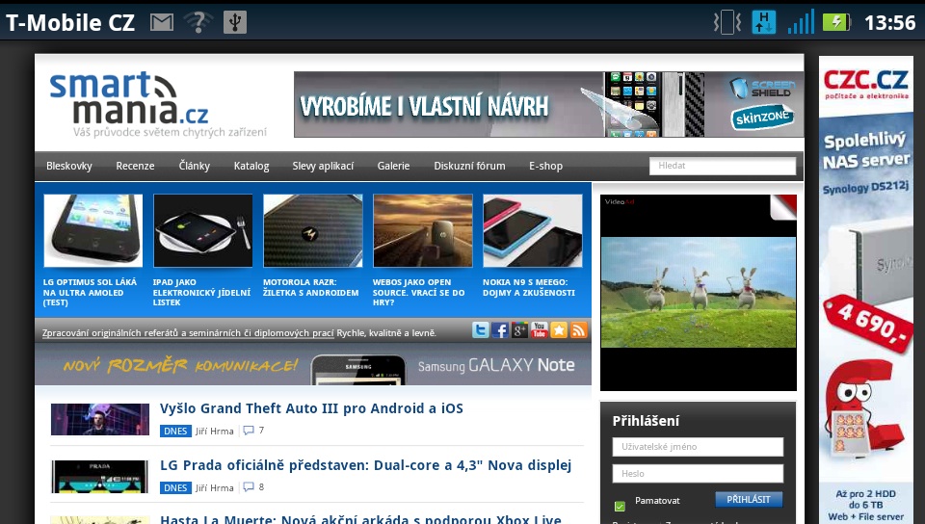Open Motorola RAZR thumbnail

pyautogui.click(x=312, y=230)
